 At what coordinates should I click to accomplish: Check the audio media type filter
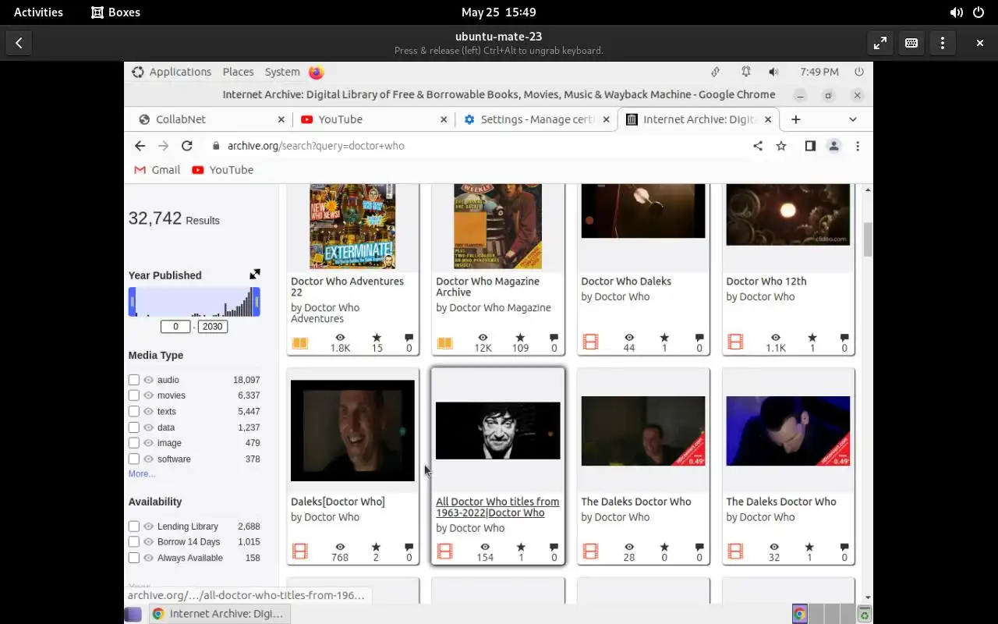tap(134, 380)
